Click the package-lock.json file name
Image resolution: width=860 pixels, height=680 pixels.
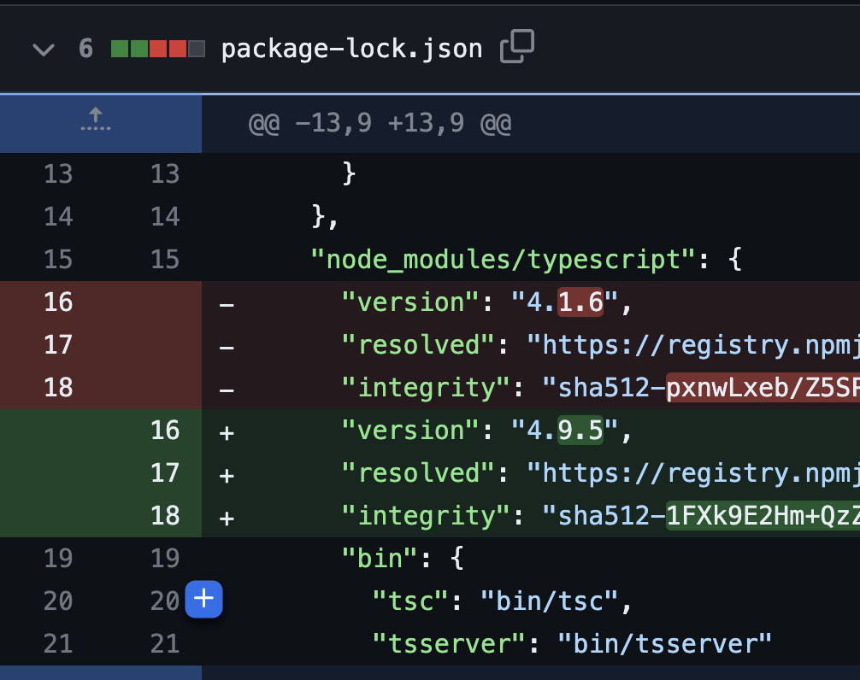[x=351, y=49]
